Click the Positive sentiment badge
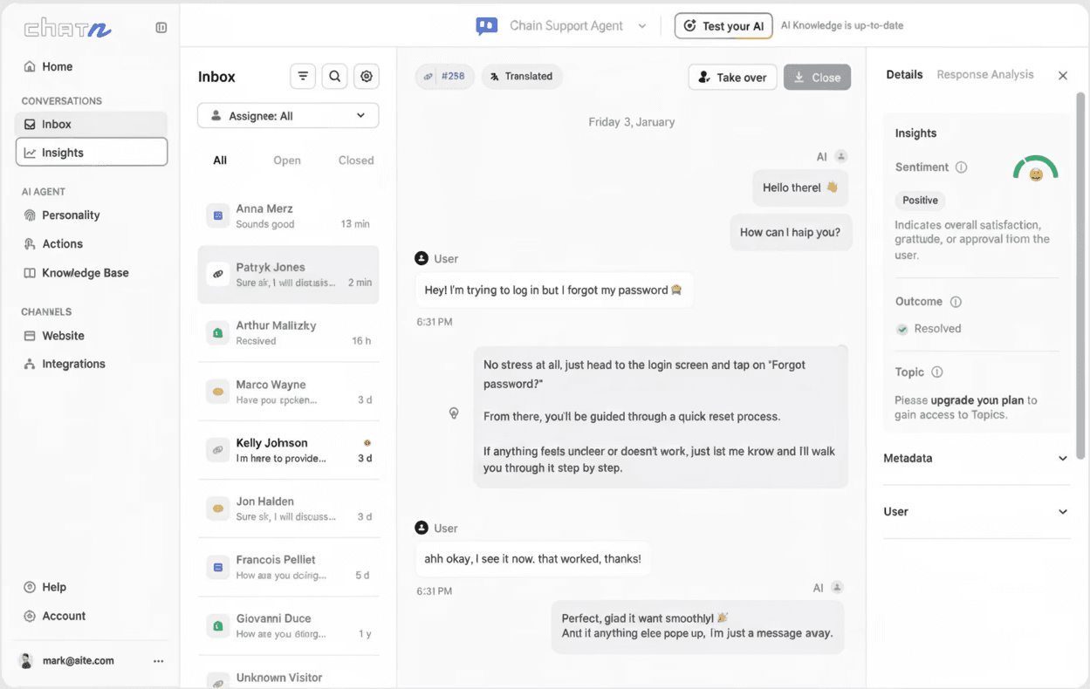The image size is (1090, 689). click(920, 201)
